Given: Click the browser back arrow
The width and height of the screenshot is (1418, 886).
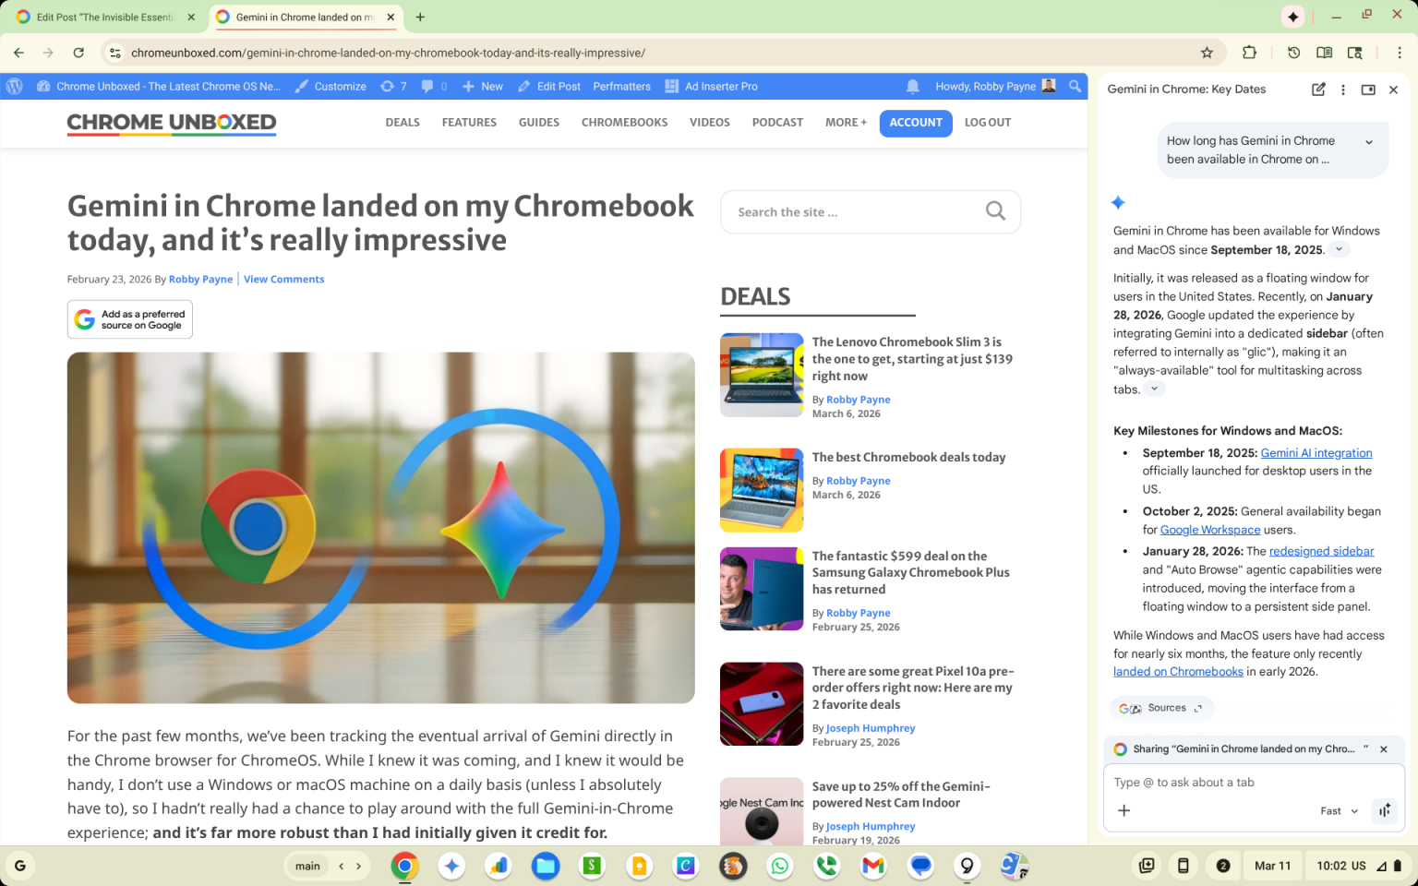Looking at the screenshot, I should point(18,53).
